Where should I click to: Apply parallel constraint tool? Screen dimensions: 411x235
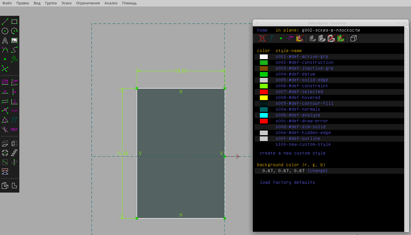(5, 101)
